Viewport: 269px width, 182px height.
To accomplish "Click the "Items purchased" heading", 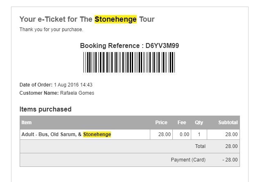I will point(45,109).
